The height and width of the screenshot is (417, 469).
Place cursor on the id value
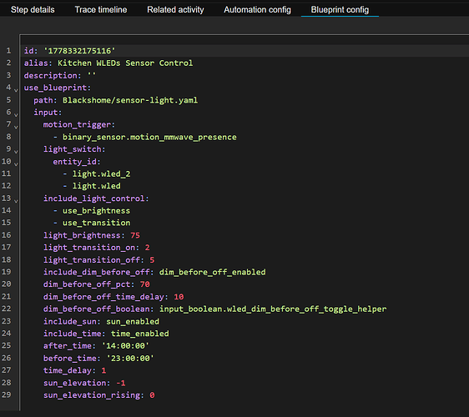(x=79, y=51)
